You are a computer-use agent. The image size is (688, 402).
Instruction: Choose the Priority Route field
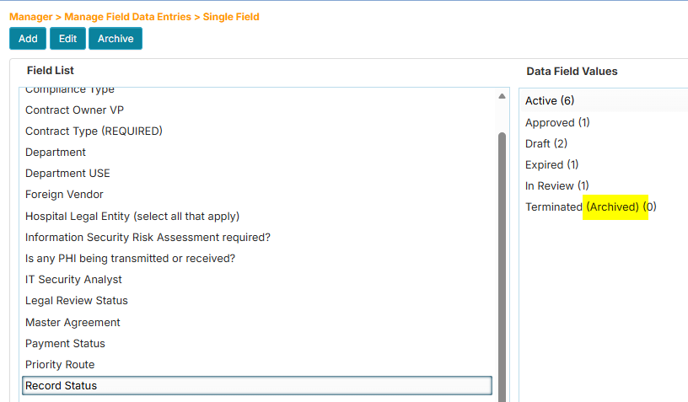(x=60, y=364)
